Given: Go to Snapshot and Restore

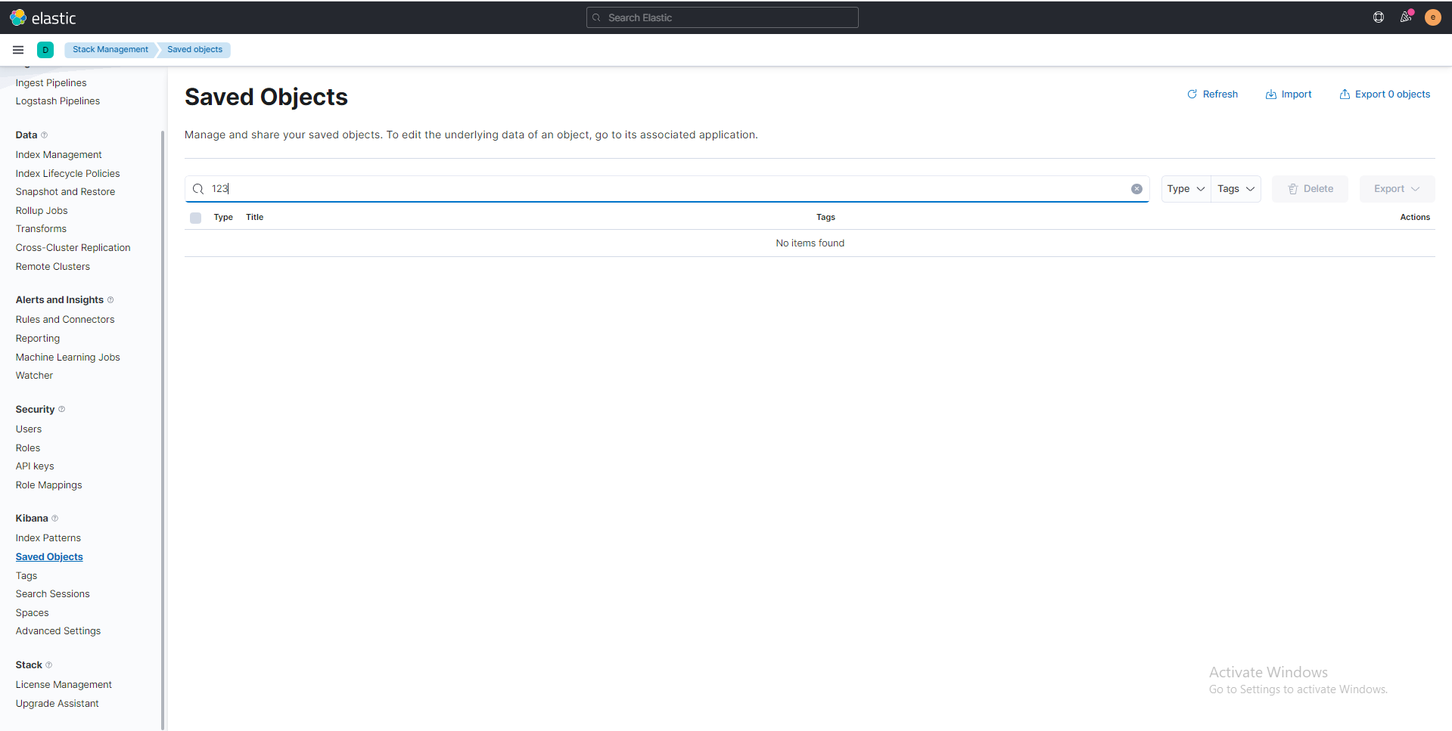Looking at the screenshot, I should coord(65,191).
